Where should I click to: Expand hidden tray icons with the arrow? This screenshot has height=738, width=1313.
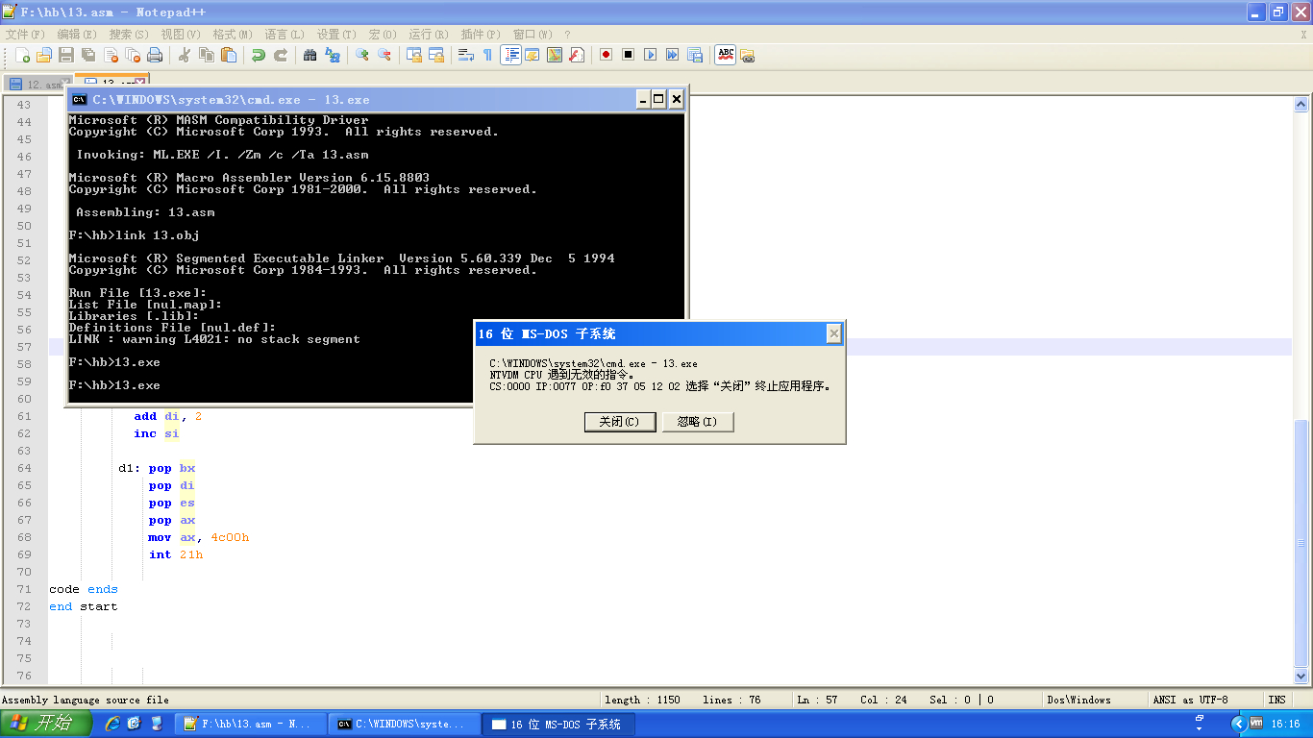point(1239,724)
